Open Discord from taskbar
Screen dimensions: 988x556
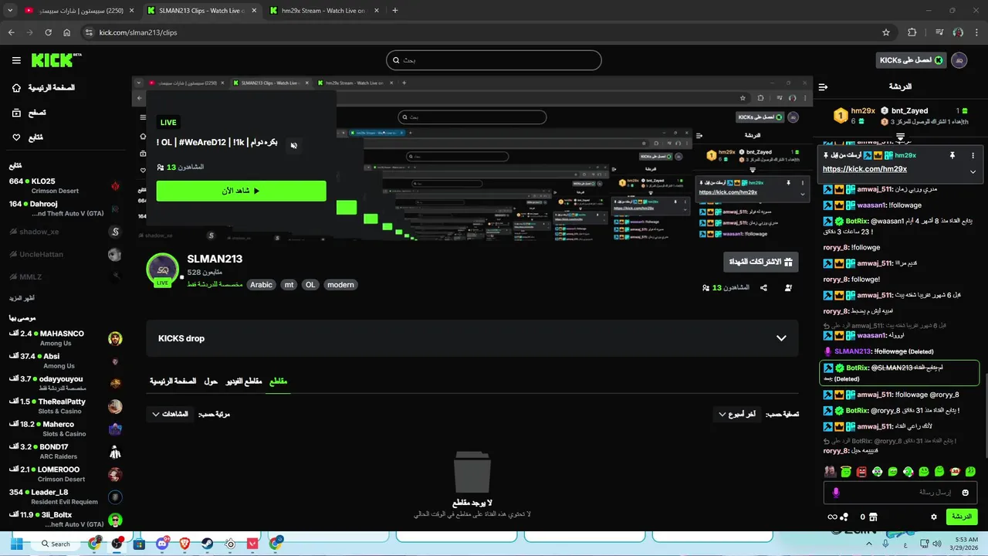pos(162,544)
